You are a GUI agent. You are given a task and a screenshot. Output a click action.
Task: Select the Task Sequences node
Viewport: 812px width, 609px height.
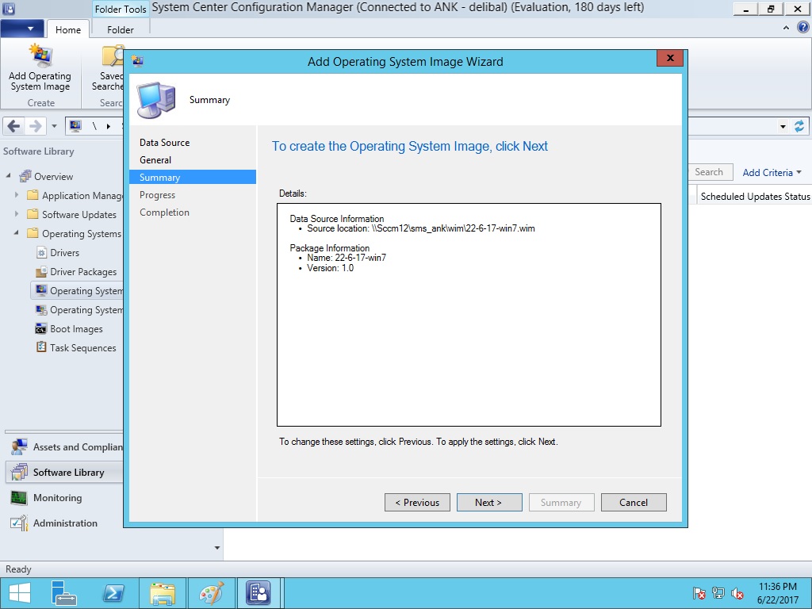click(82, 348)
